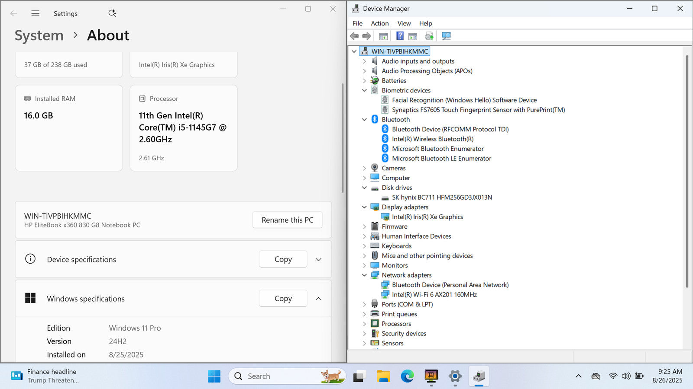The image size is (693, 389).
Task: Click the Help toolbar icon in Device Manager
Action: [x=400, y=36]
